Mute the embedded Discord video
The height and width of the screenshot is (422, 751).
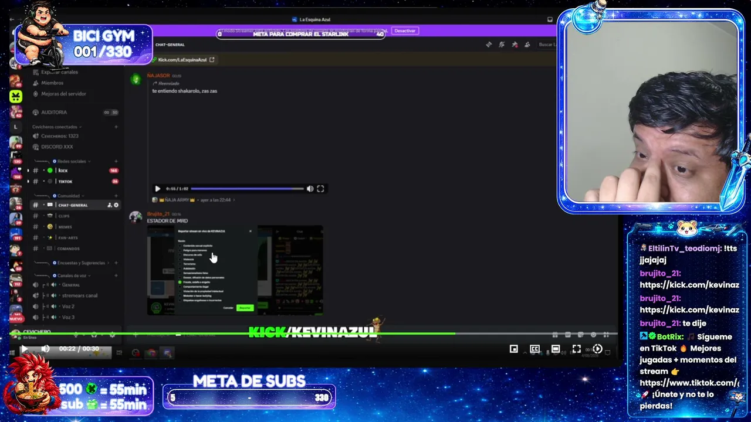click(x=310, y=189)
